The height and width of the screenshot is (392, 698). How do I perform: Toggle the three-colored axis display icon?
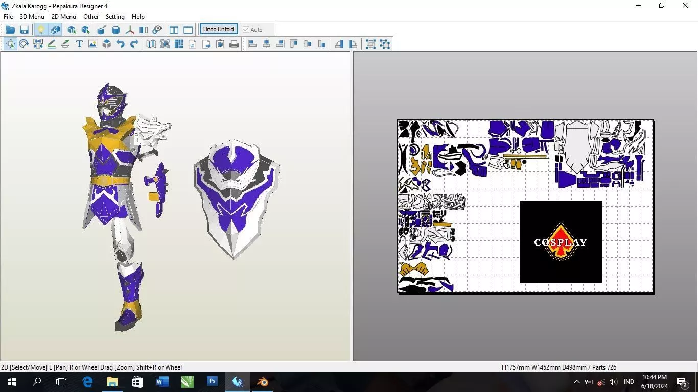(130, 30)
